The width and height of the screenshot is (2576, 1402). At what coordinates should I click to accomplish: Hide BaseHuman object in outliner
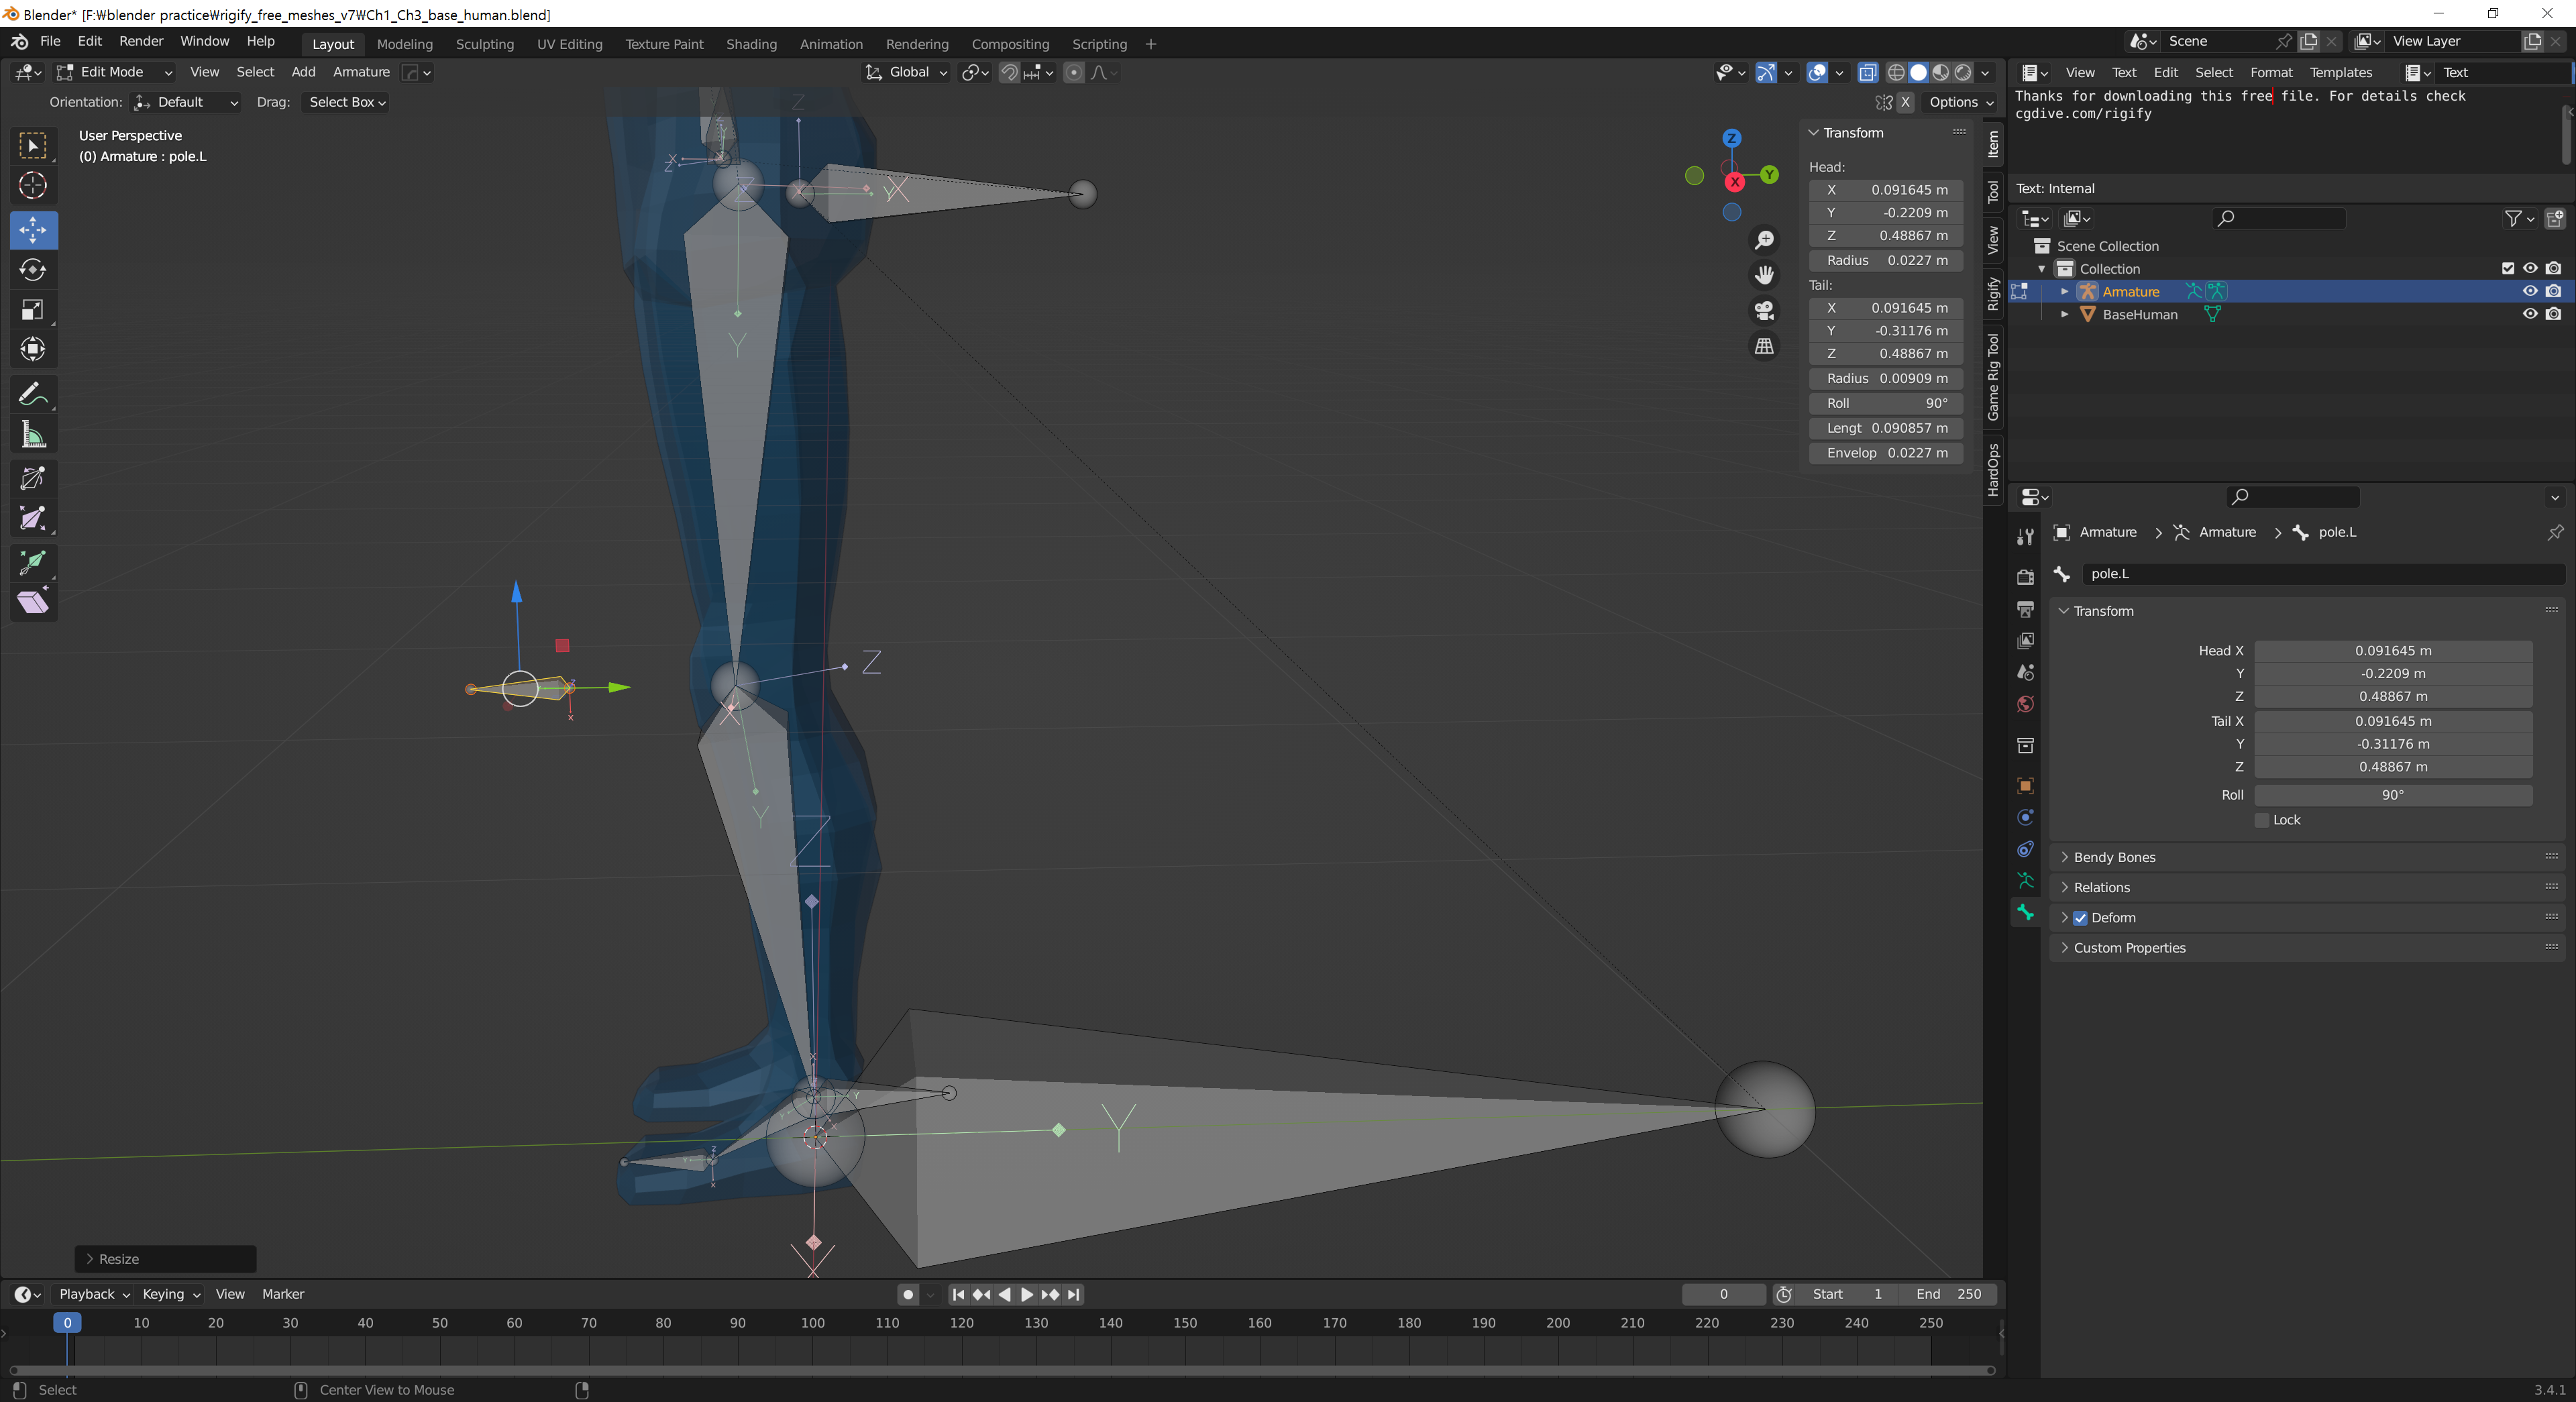coord(2529,314)
